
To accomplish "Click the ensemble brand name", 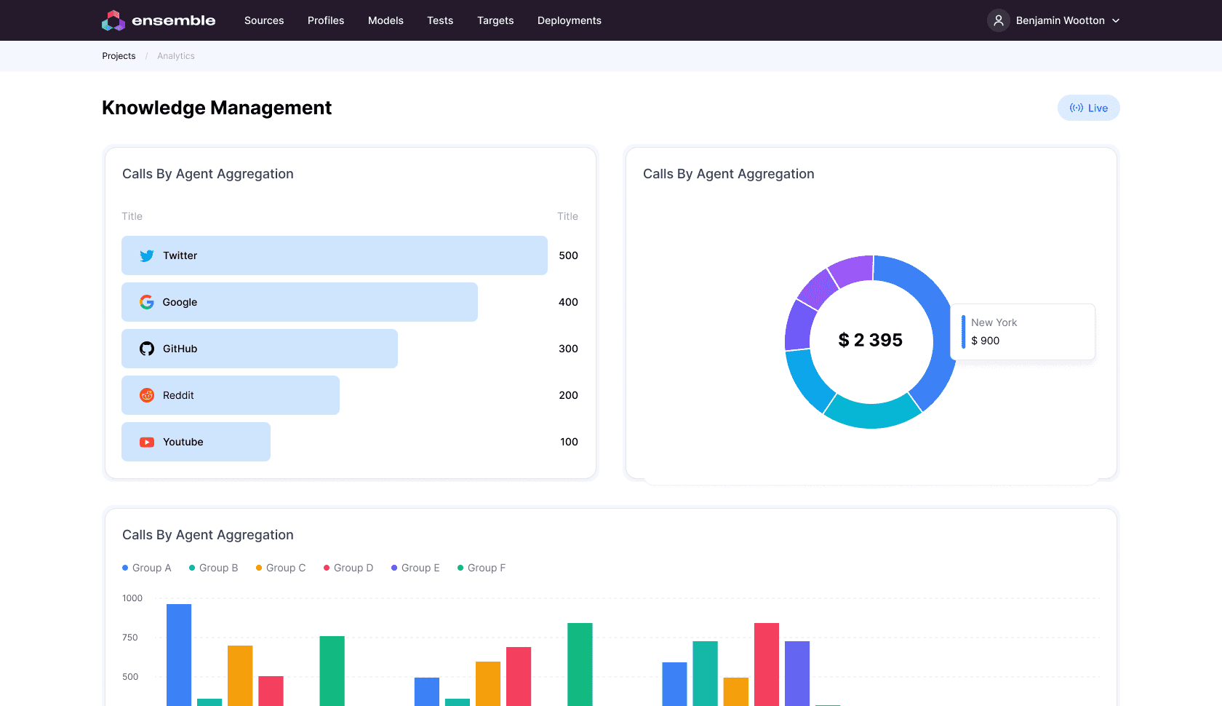I will point(174,20).
